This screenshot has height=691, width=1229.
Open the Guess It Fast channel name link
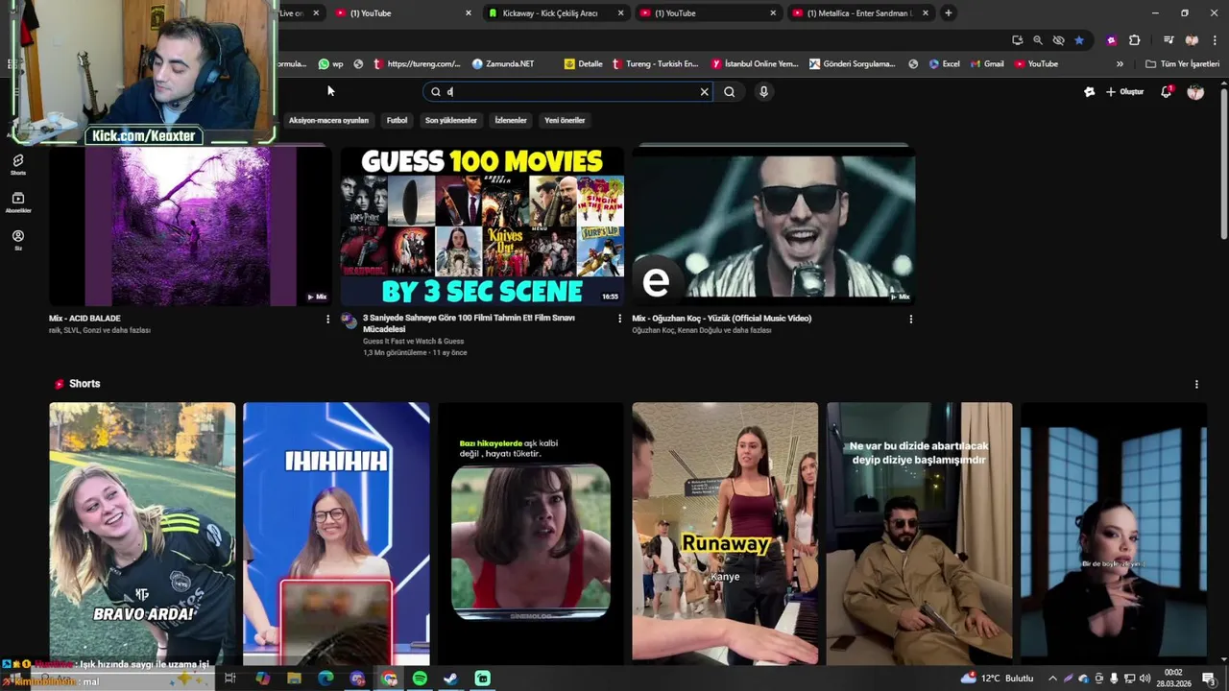(413, 342)
